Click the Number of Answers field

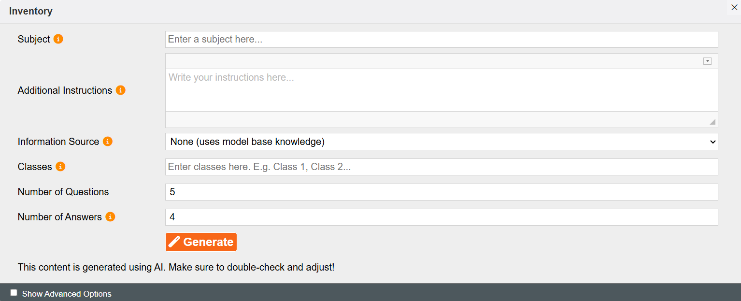[442, 217]
